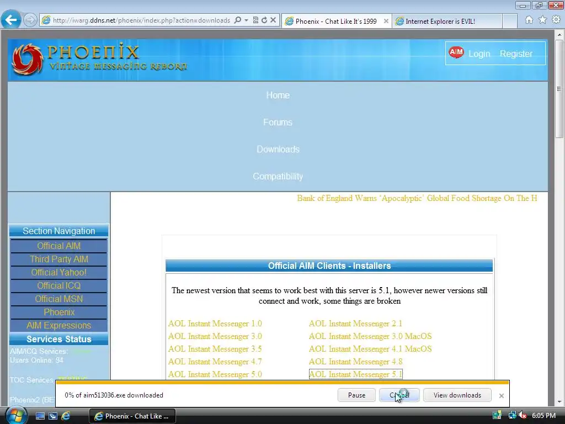Select the Phoenix - Chat Like It's 1999 tab
The image size is (565, 424).
coord(335,22)
